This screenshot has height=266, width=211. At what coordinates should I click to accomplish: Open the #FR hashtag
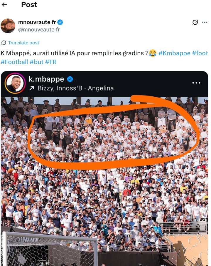click(51, 62)
